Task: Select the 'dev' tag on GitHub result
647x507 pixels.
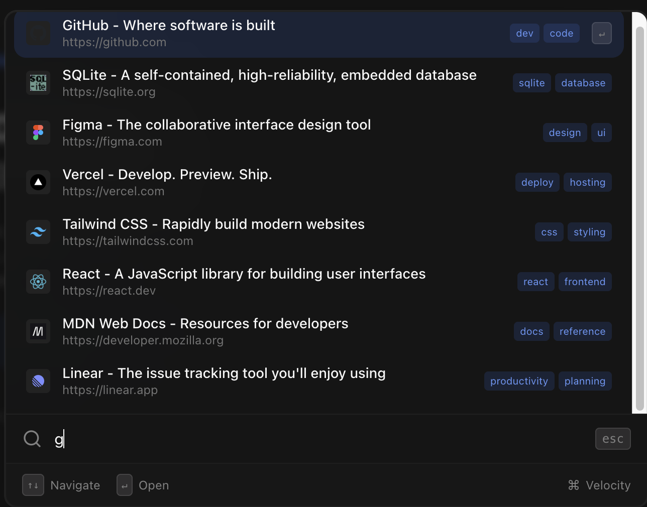Action: [x=524, y=33]
